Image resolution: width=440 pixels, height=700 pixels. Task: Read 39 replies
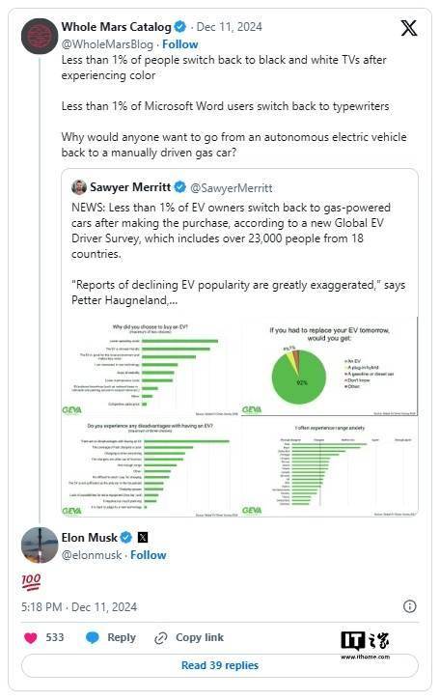click(220, 665)
